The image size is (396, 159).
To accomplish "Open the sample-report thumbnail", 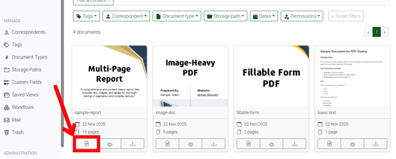I will pos(109,76).
